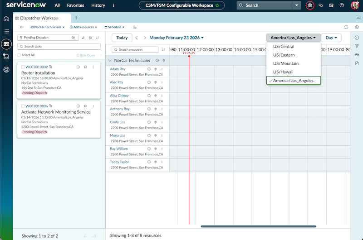The image size is (363, 240).
Task: Choose US/Eastern timezone
Action: [294, 55]
